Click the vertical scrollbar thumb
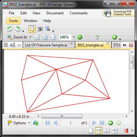This screenshot has width=137, height=137. [x=132, y=62]
